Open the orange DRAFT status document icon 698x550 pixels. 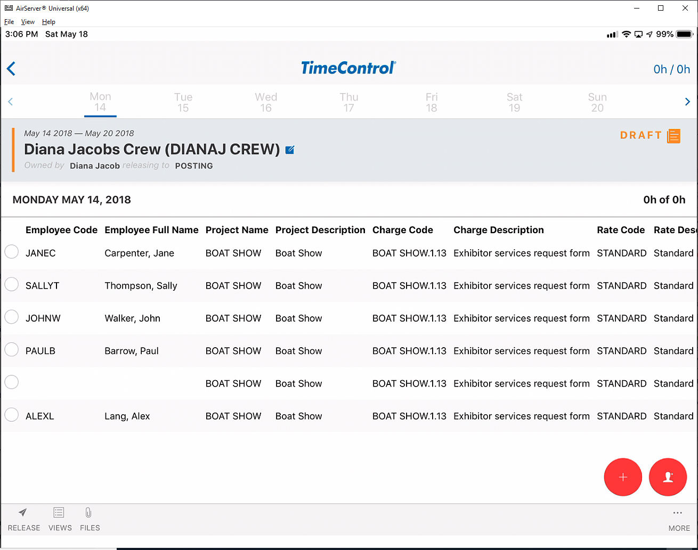[673, 135]
